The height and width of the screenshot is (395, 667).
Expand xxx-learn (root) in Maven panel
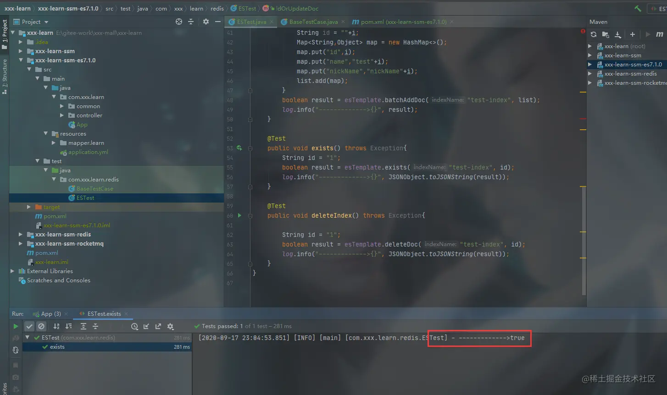(590, 46)
